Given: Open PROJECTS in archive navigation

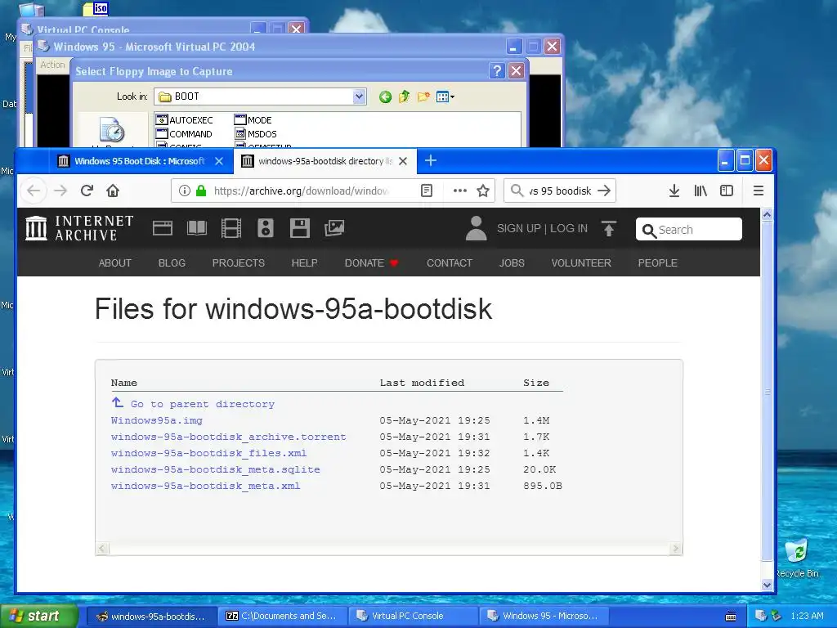Looking at the screenshot, I should (x=238, y=262).
